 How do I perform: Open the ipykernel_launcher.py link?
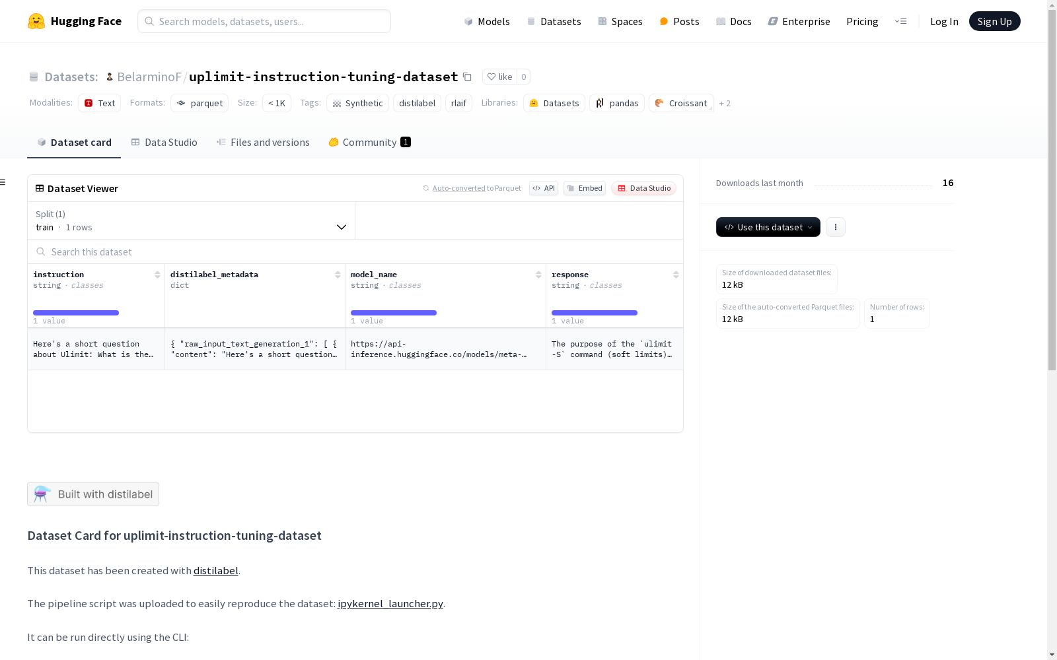pyautogui.click(x=390, y=603)
